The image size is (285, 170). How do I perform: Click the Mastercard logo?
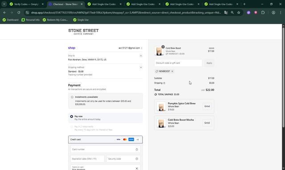point(125,139)
